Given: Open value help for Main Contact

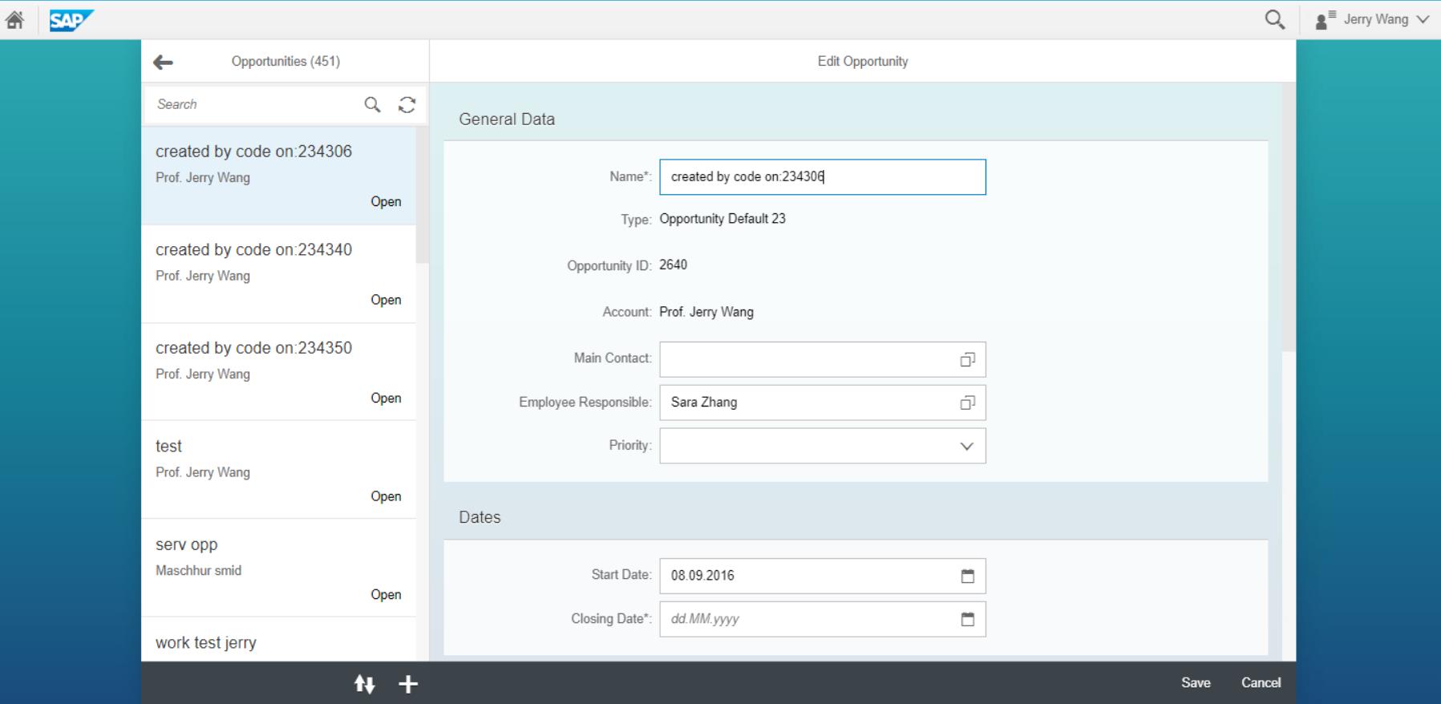Looking at the screenshot, I should (968, 360).
